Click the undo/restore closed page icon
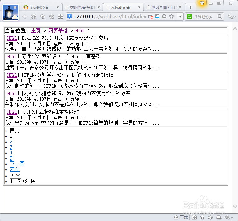 [43, 17]
